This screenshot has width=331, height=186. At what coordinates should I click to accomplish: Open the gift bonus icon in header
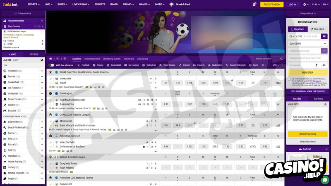(x=254, y=4)
